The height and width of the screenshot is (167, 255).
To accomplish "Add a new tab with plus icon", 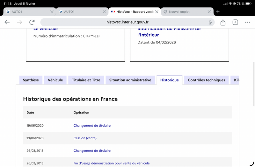I will 218,12.
